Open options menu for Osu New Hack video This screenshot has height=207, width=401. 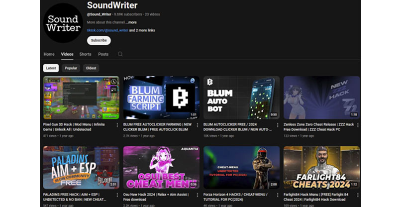[198, 196]
